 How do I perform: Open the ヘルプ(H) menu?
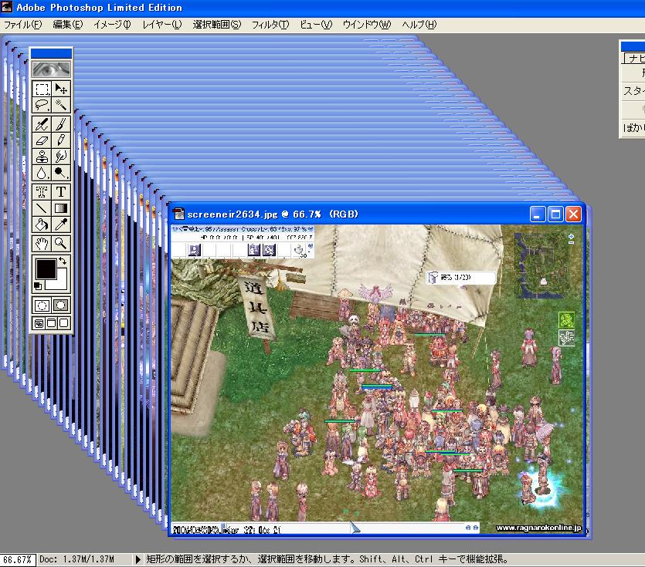coord(419,25)
